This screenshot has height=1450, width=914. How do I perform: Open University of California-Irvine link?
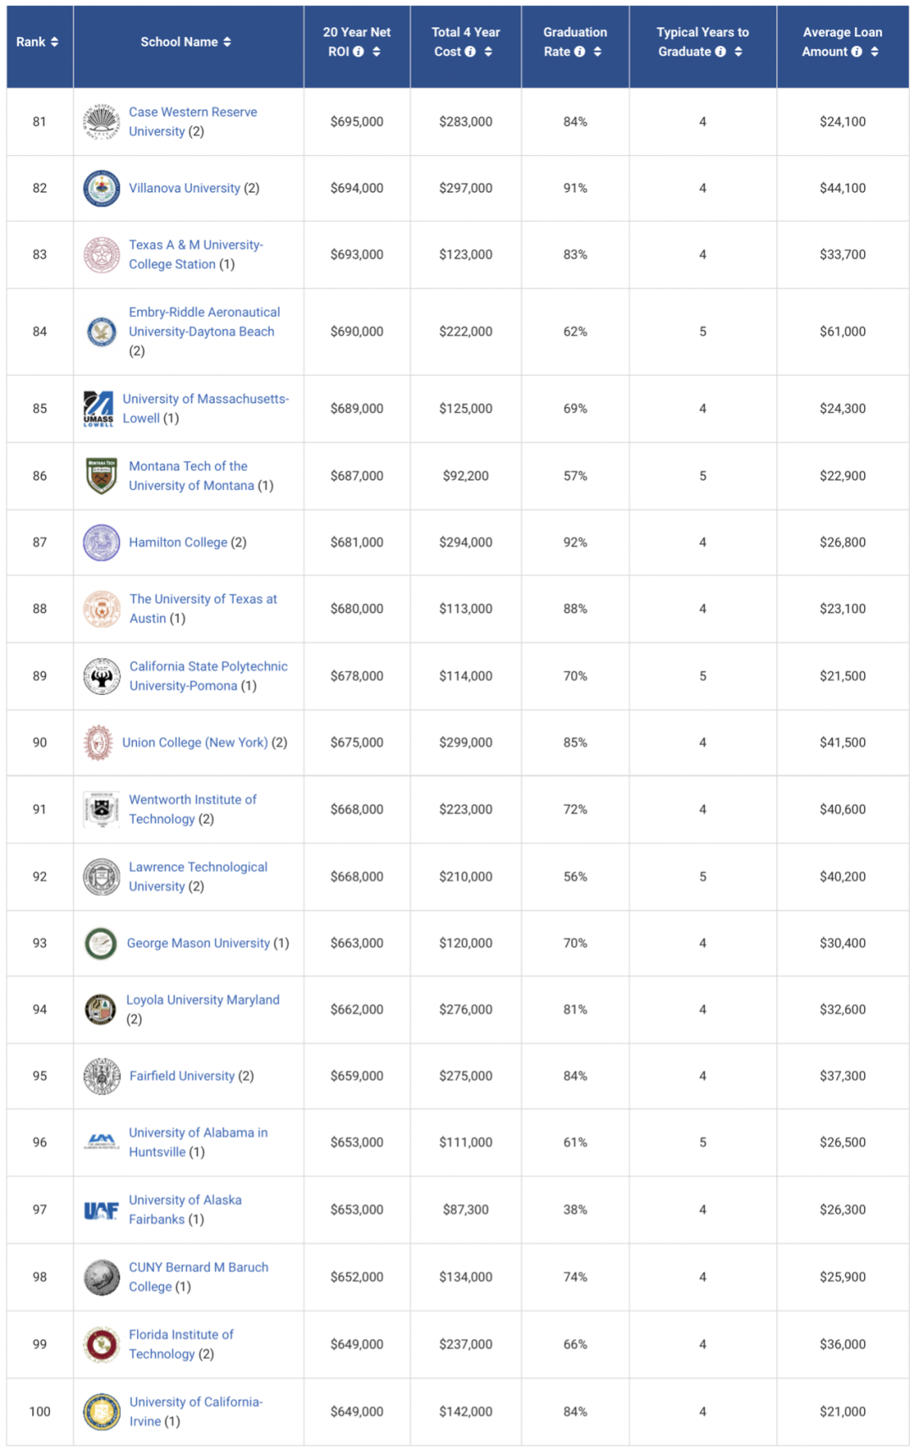[195, 1411]
